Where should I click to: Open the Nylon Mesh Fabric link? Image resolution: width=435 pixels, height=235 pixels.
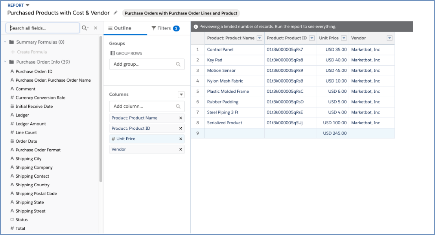click(x=225, y=81)
